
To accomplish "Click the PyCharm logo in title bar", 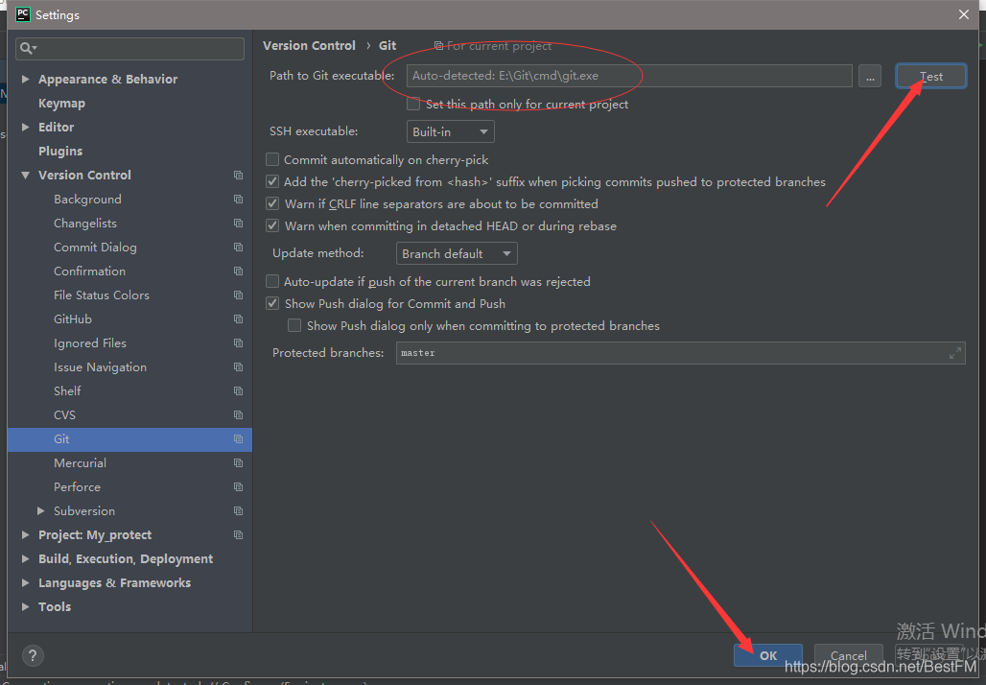I will (23, 14).
